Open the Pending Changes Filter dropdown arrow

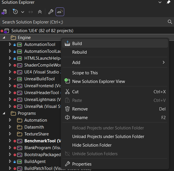pos(23,12)
